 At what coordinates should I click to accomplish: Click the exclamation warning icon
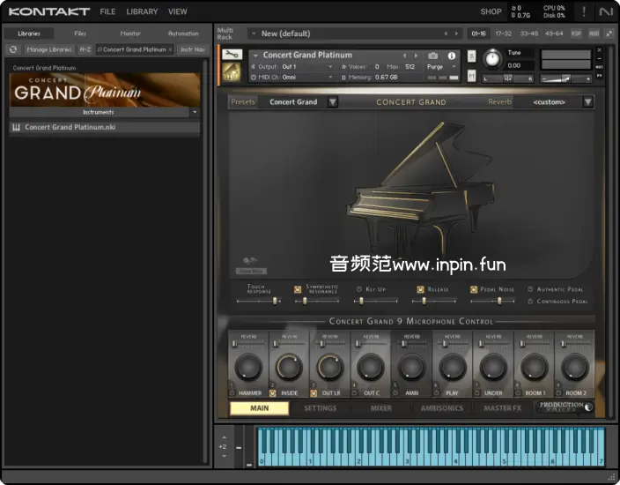pos(583,11)
